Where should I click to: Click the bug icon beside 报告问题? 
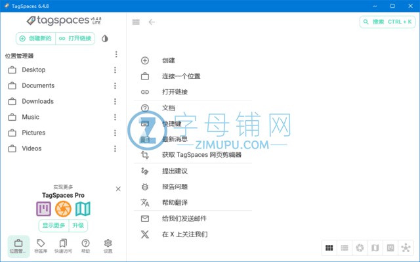point(145,186)
